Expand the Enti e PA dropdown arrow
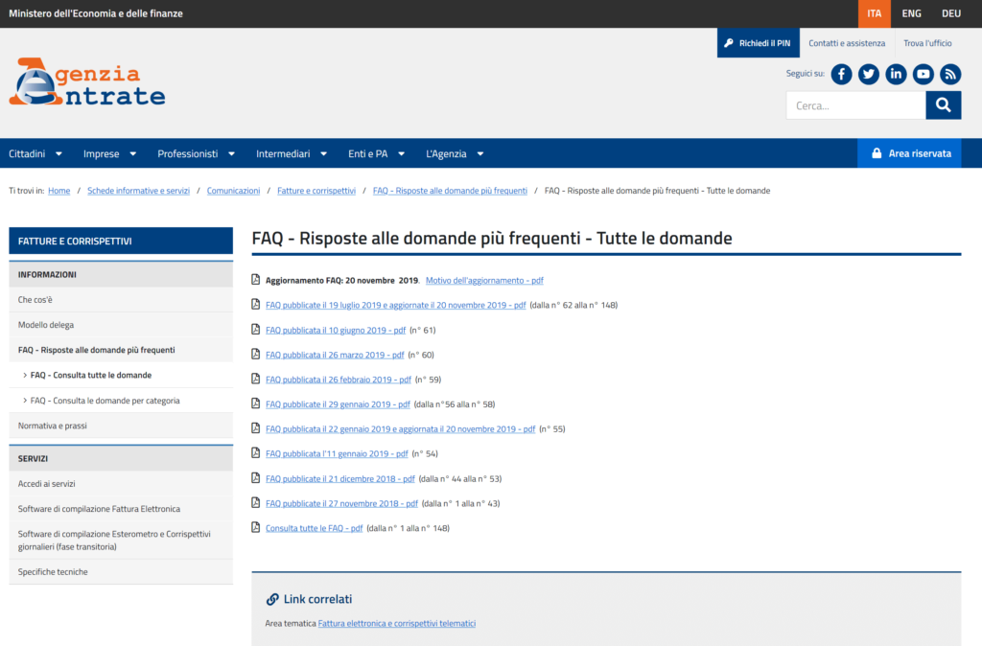 tap(402, 154)
